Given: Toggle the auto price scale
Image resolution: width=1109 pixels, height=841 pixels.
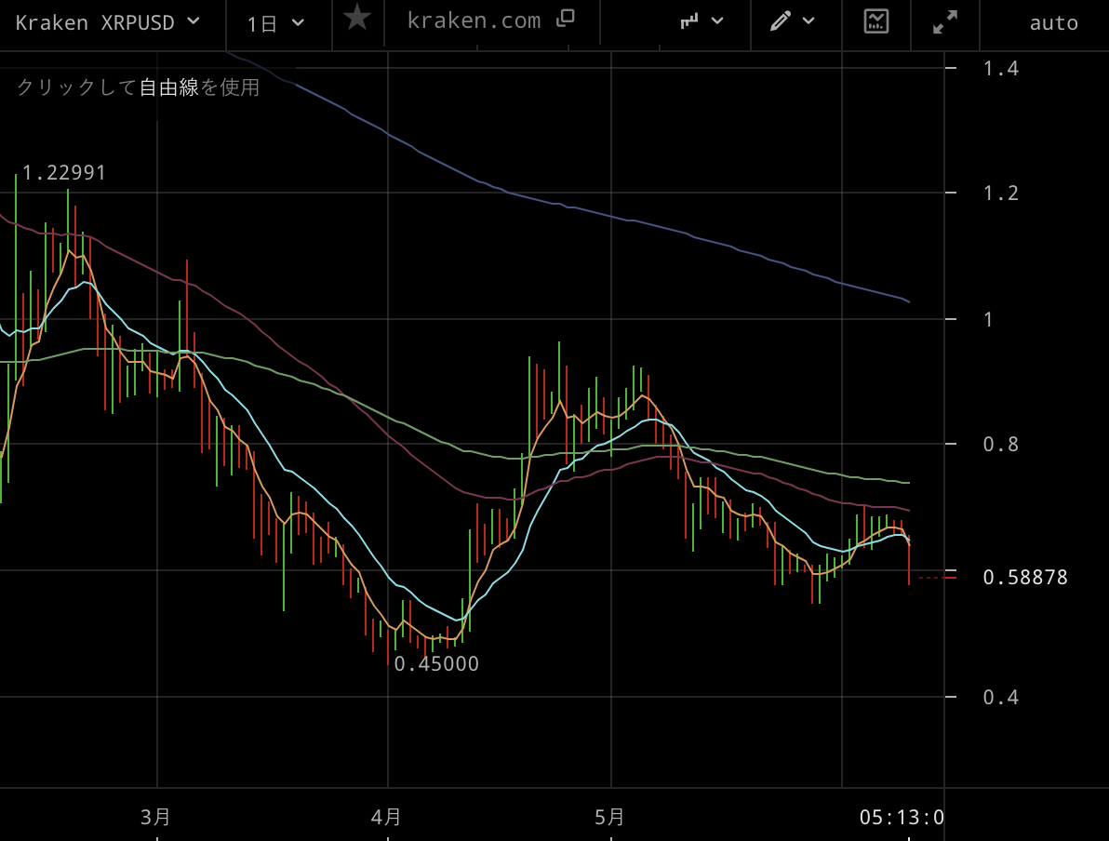Looking at the screenshot, I should [1053, 23].
